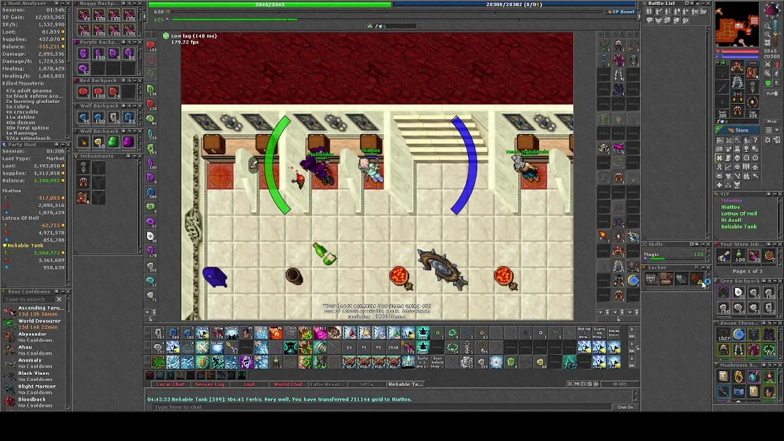Minimize the Hunt Analyser panel

[x=63, y=4]
